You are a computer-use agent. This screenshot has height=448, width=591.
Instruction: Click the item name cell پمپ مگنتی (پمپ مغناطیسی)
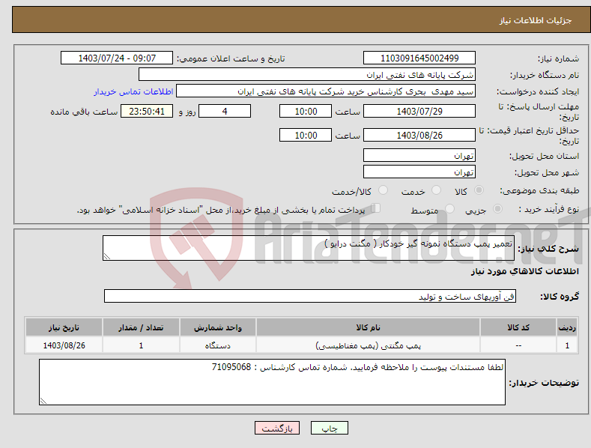tap(368, 345)
